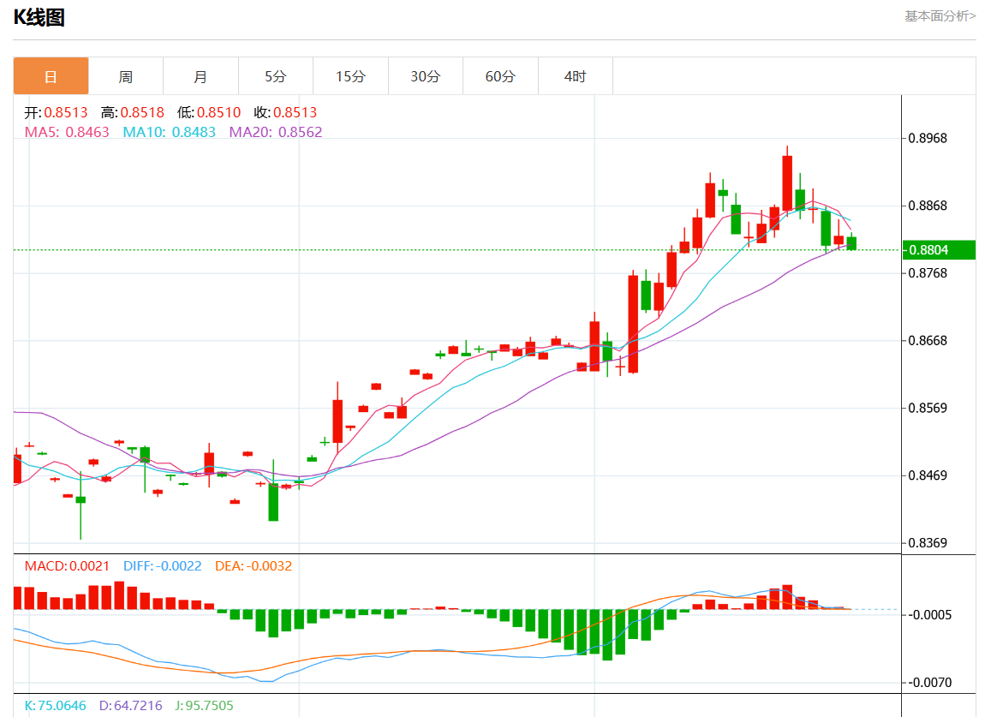
Task: Click the 高:0.8518 high price value
Action: tap(133, 112)
